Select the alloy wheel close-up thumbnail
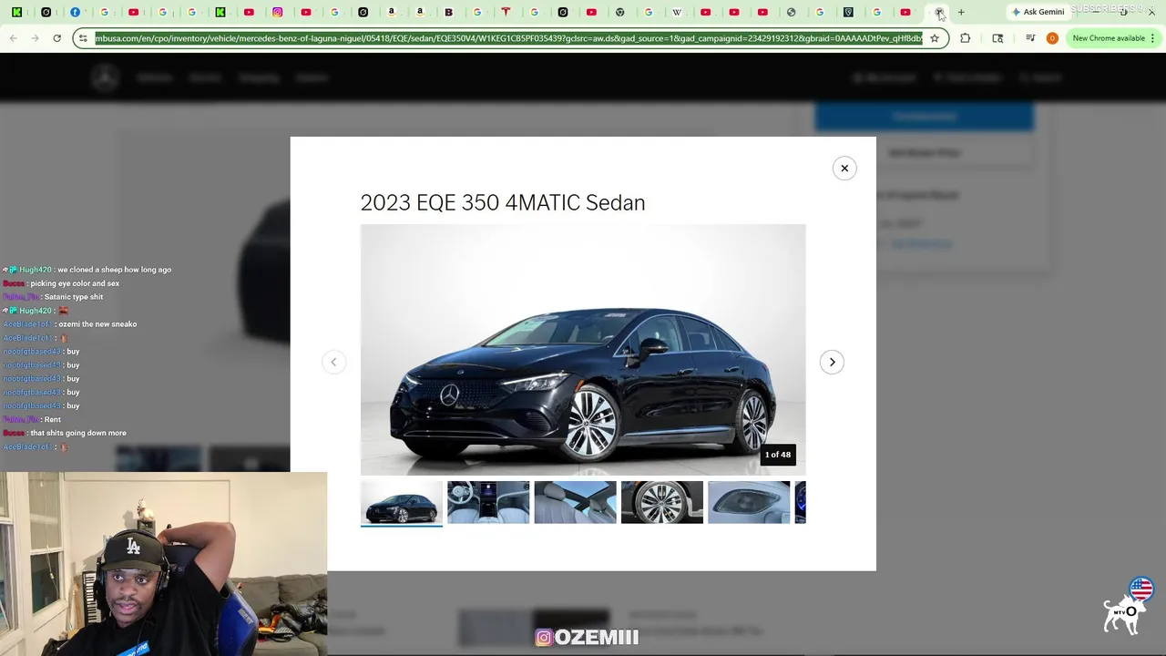 pos(662,502)
